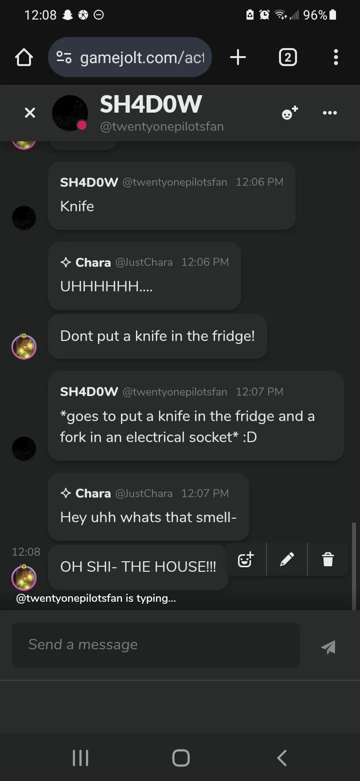Delete the OH SHI- THE HOUSE message
The width and height of the screenshot is (360, 781).
[x=328, y=559]
